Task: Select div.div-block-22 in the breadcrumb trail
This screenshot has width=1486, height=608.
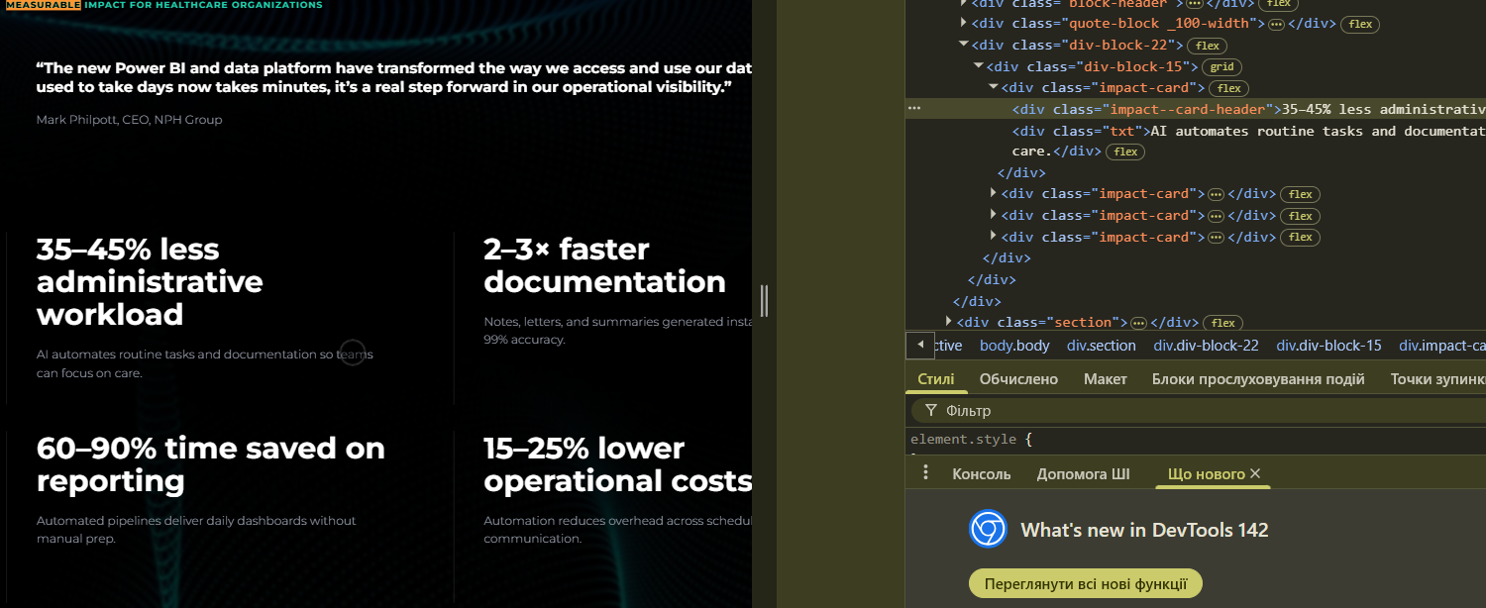Action: pyautogui.click(x=1206, y=346)
